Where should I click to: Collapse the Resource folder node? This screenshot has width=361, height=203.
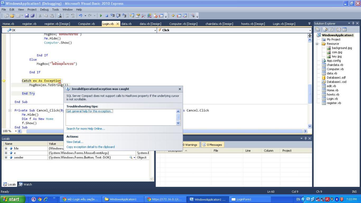[x=317, y=44]
